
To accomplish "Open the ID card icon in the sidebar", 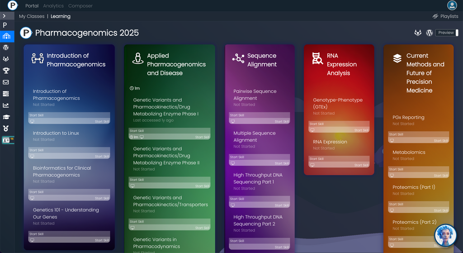I will click(x=6, y=140).
